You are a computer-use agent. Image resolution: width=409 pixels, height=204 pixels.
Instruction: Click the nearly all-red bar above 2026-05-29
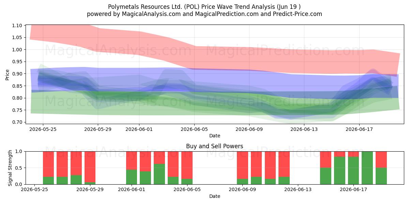coord(90,168)
